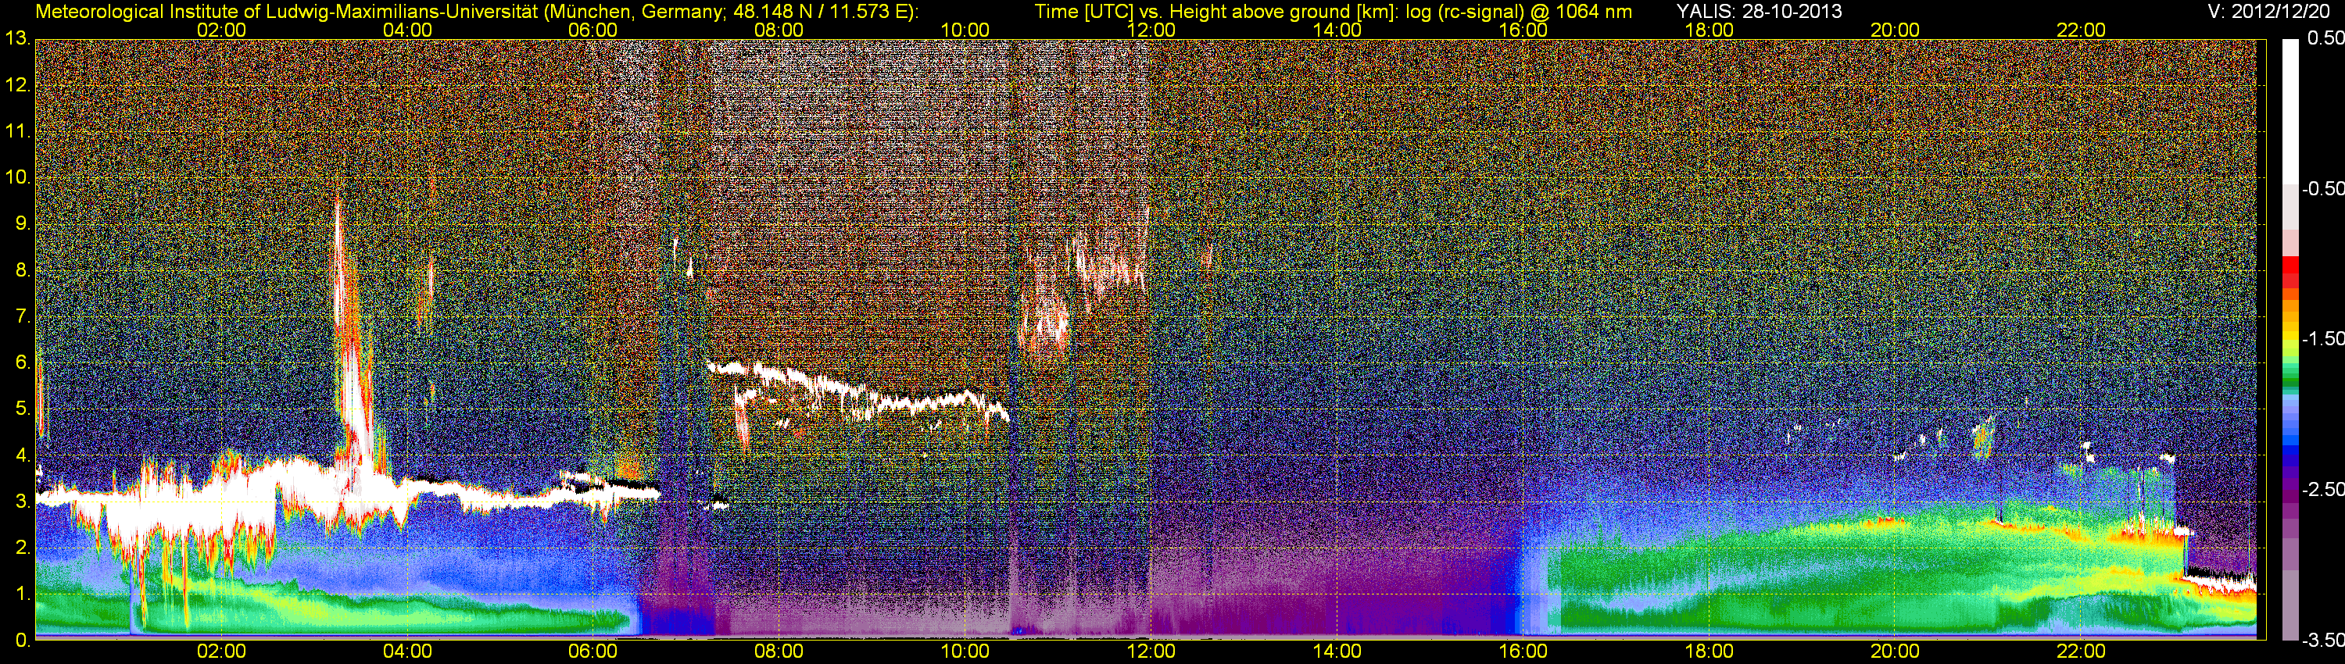The width and height of the screenshot is (2345, 664).
Task: Click the 0.50 colorbar value
Action: (x=2325, y=38)
